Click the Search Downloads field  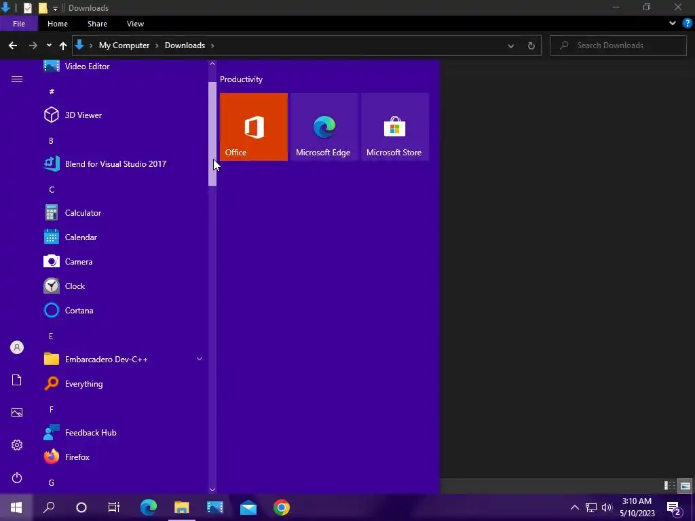pyautogui.click(x=618, y=45)
